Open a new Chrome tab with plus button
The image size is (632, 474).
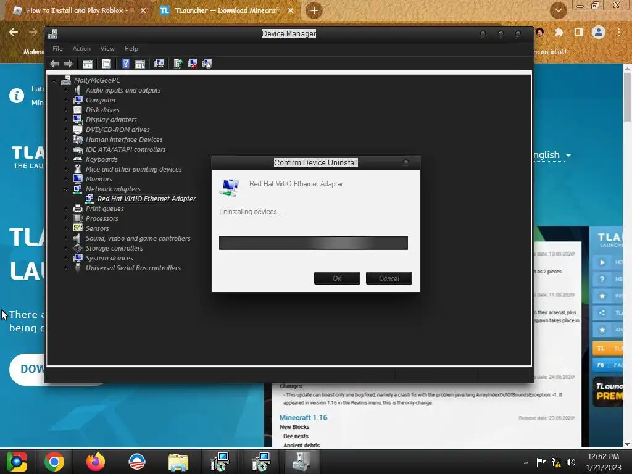pyautogui.click(x=314, y=10)
